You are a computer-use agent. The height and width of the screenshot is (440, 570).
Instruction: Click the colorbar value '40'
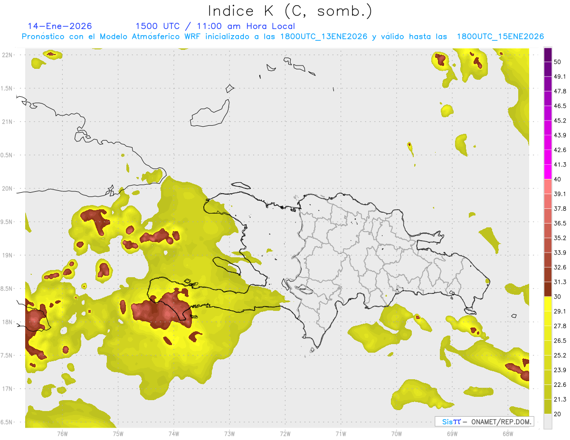[558, 179]
